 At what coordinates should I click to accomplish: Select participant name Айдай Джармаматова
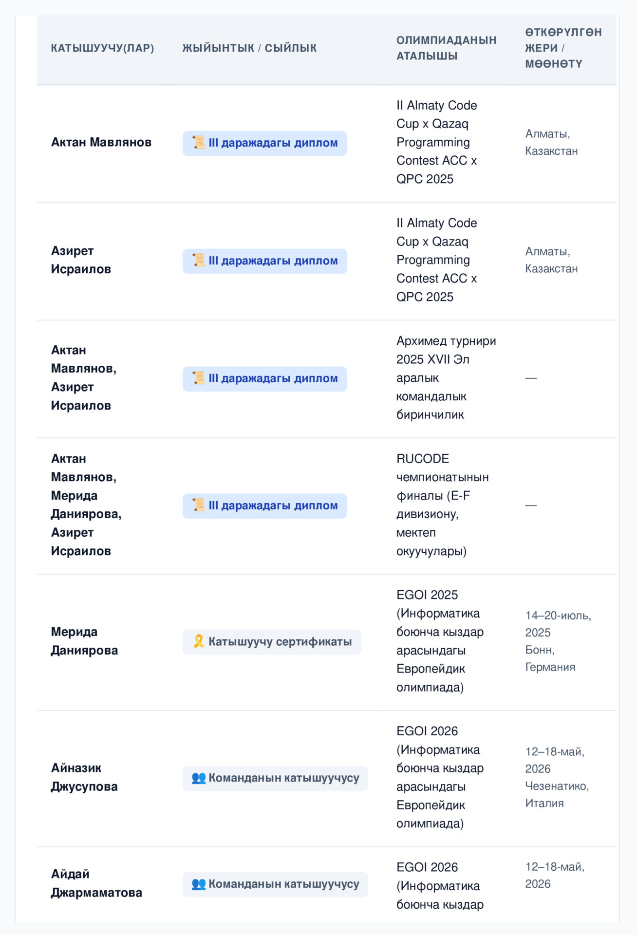pos(96,883)
